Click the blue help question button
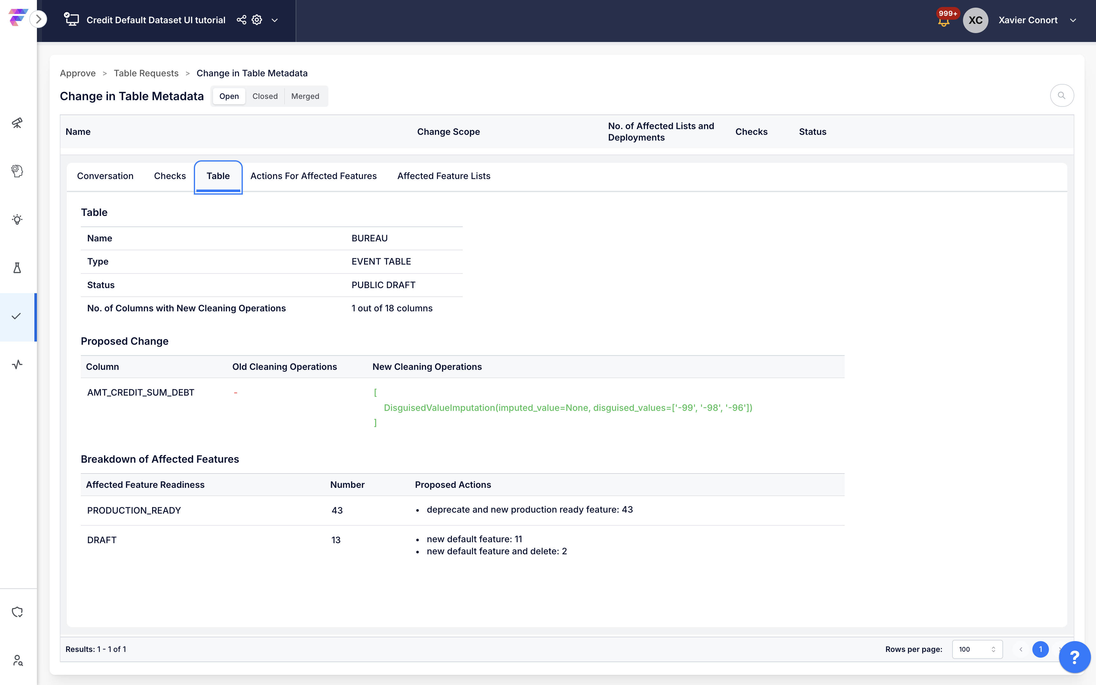The image size is (1096, 685). coord(1074,657)
